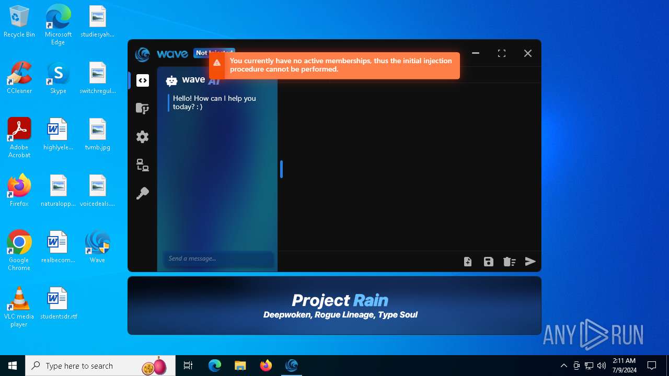This screenshot has width=669, height=376.
Task: Click the script editor text area
Action: pyautogui.click(x=409, y=166)
